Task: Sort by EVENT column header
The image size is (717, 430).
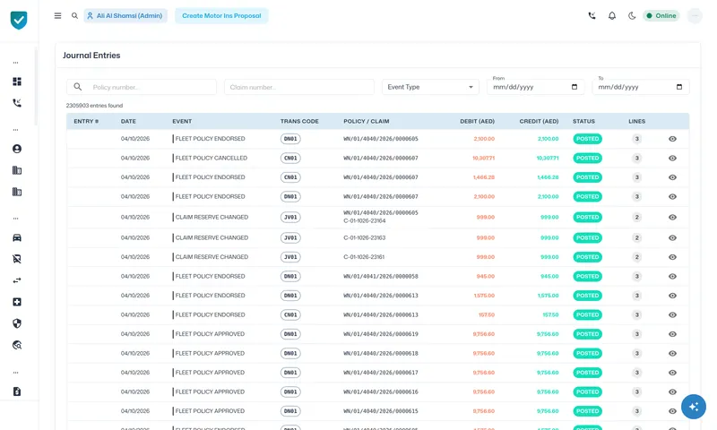Action: pos(182,121)
